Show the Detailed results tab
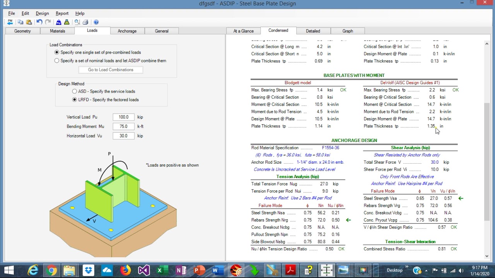The image size is (495, 278). pos(313,31)
